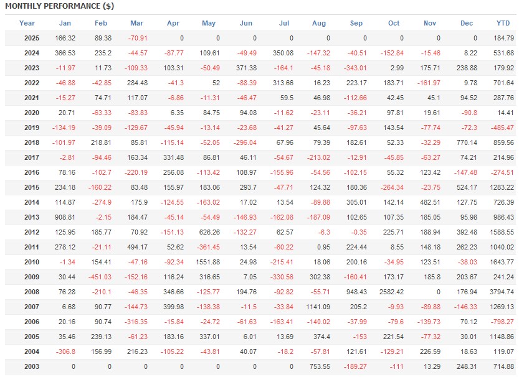Select January 2013 value 908.81
519x377 pixels.
(x=65, y=217)
